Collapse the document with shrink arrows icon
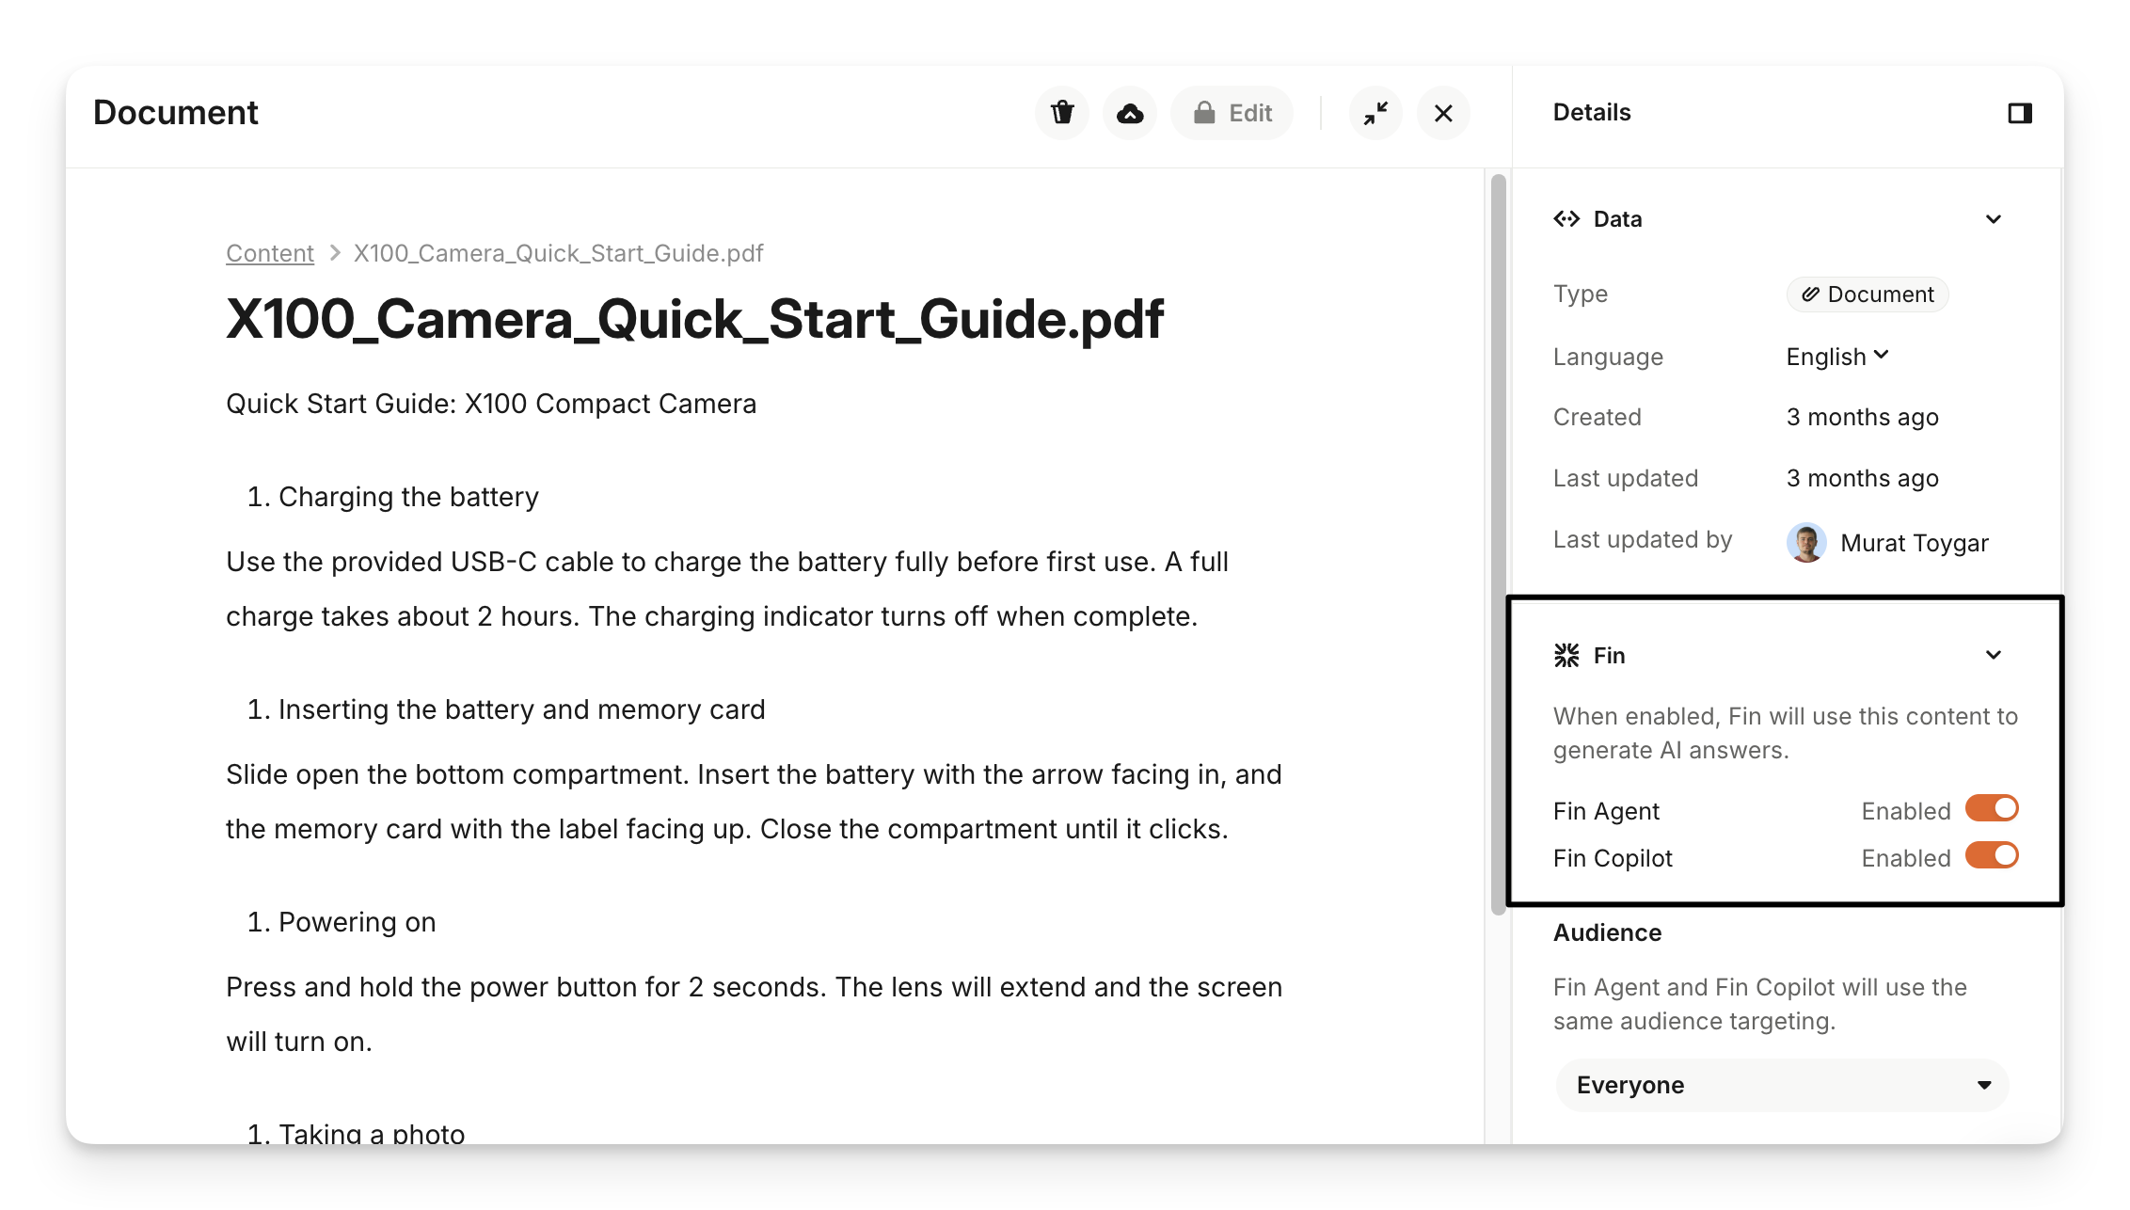 [x=1375, y=113]
